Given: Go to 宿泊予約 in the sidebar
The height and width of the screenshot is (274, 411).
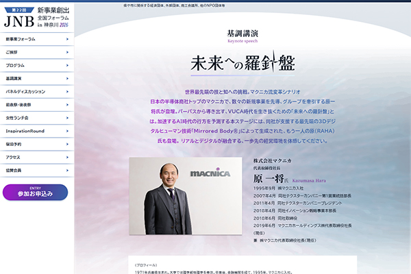Looking at the screenshot, I should (37, 144).
